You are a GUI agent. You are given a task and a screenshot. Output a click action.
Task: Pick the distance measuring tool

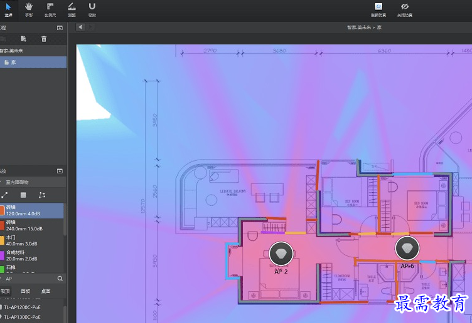(71, 9)
